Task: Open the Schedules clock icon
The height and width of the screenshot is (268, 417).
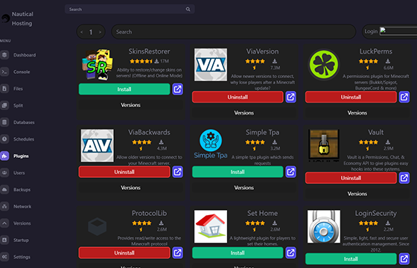Action: coord(4,139)
